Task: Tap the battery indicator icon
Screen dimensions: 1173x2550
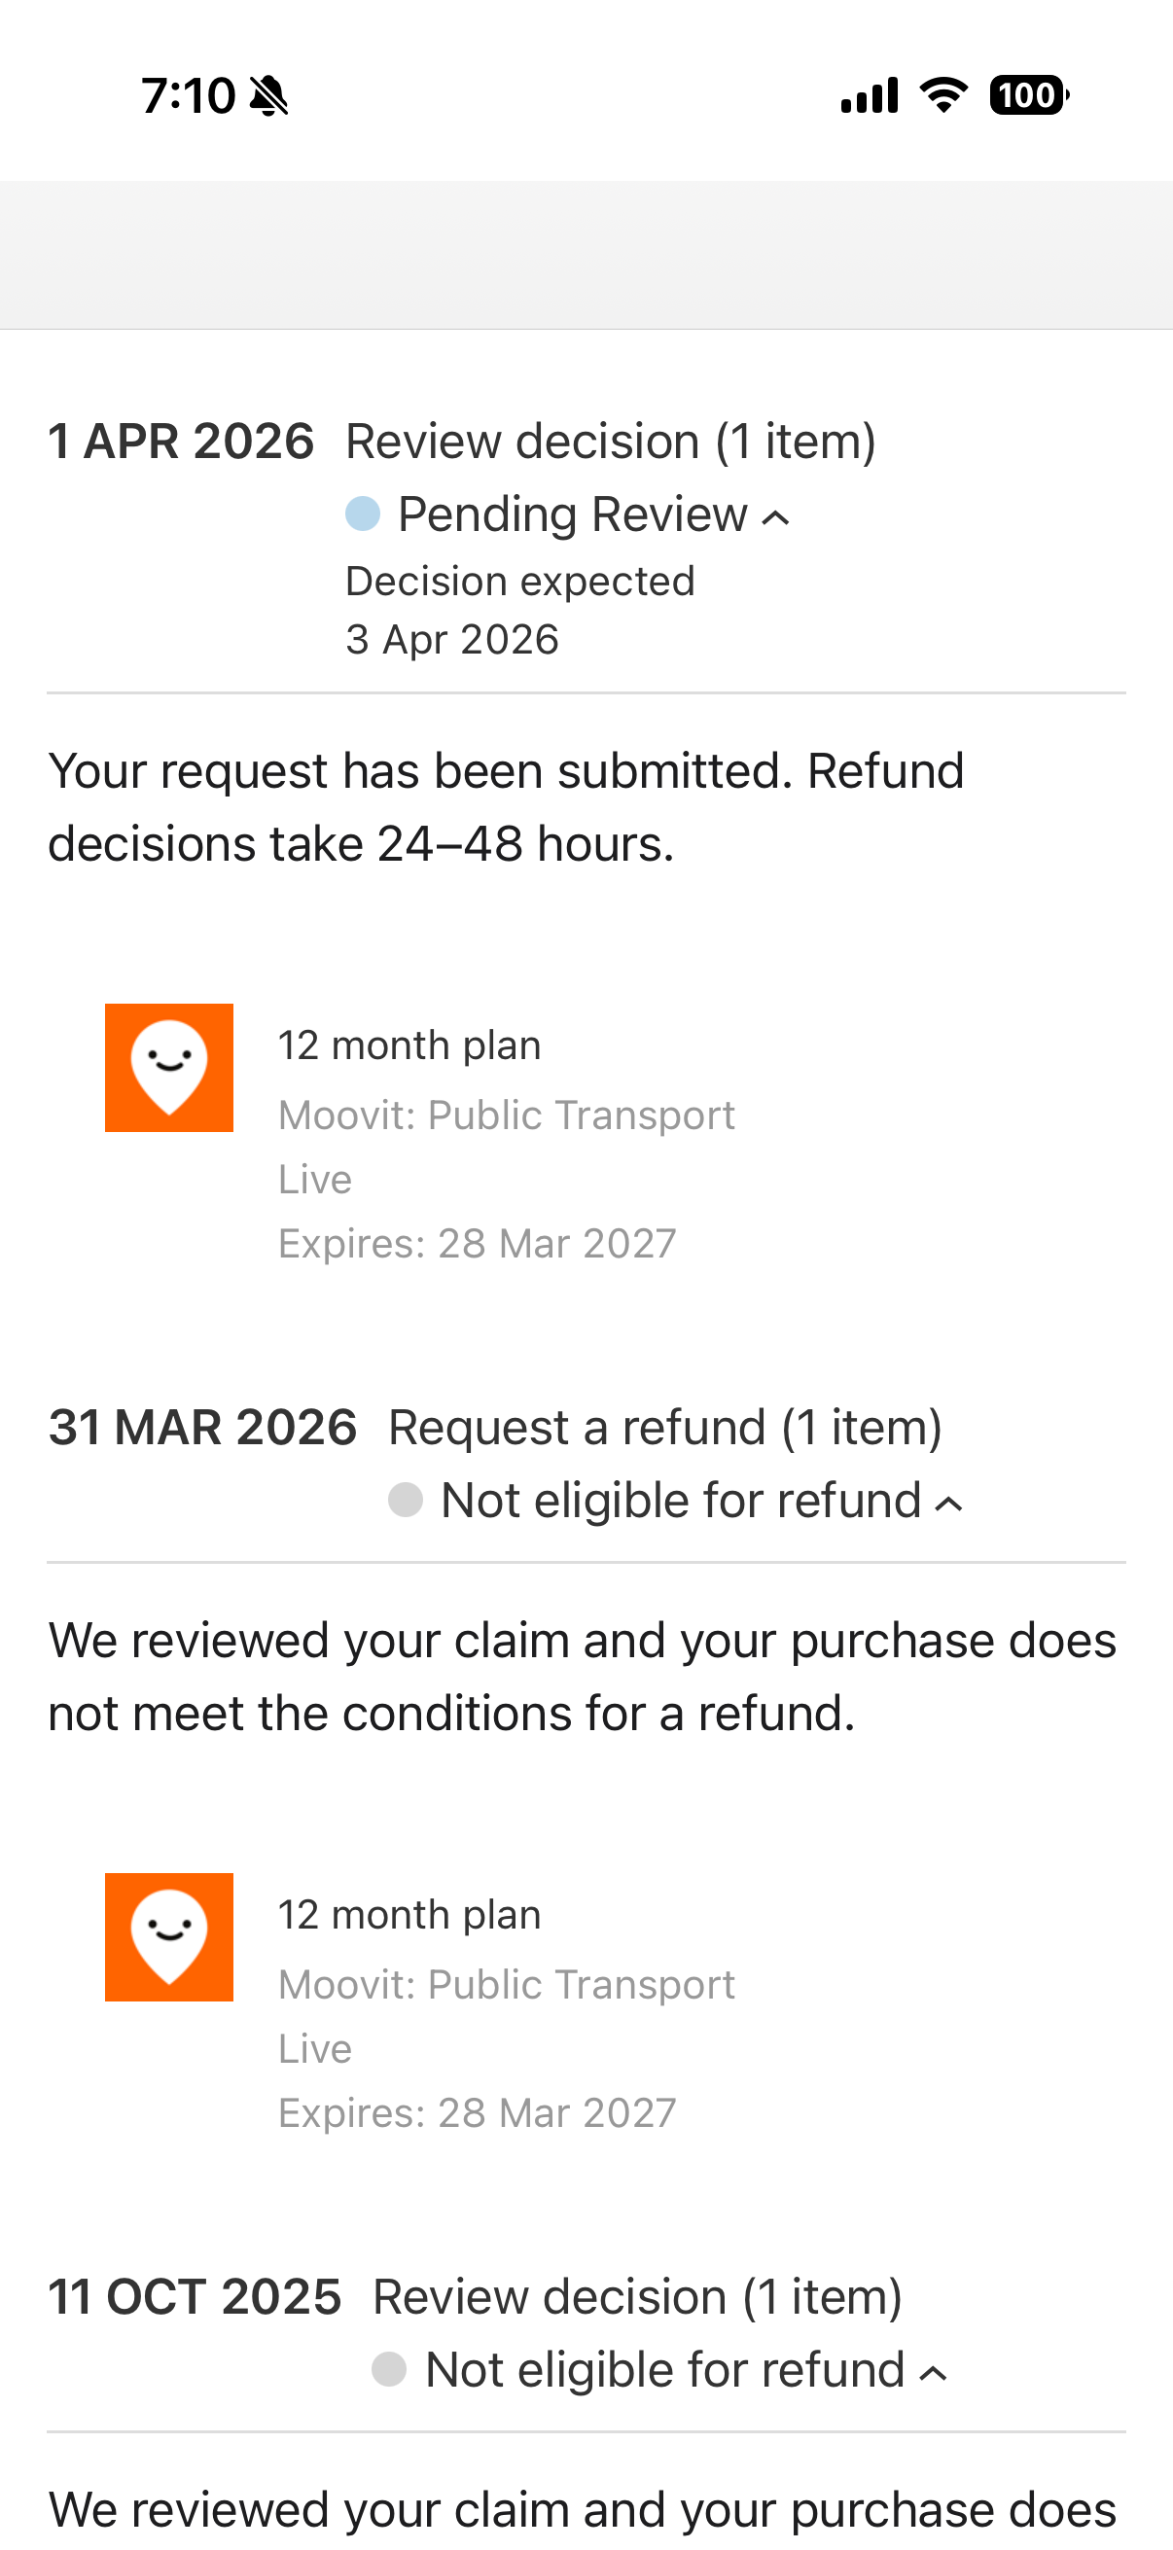Action: pos(1028,95)
